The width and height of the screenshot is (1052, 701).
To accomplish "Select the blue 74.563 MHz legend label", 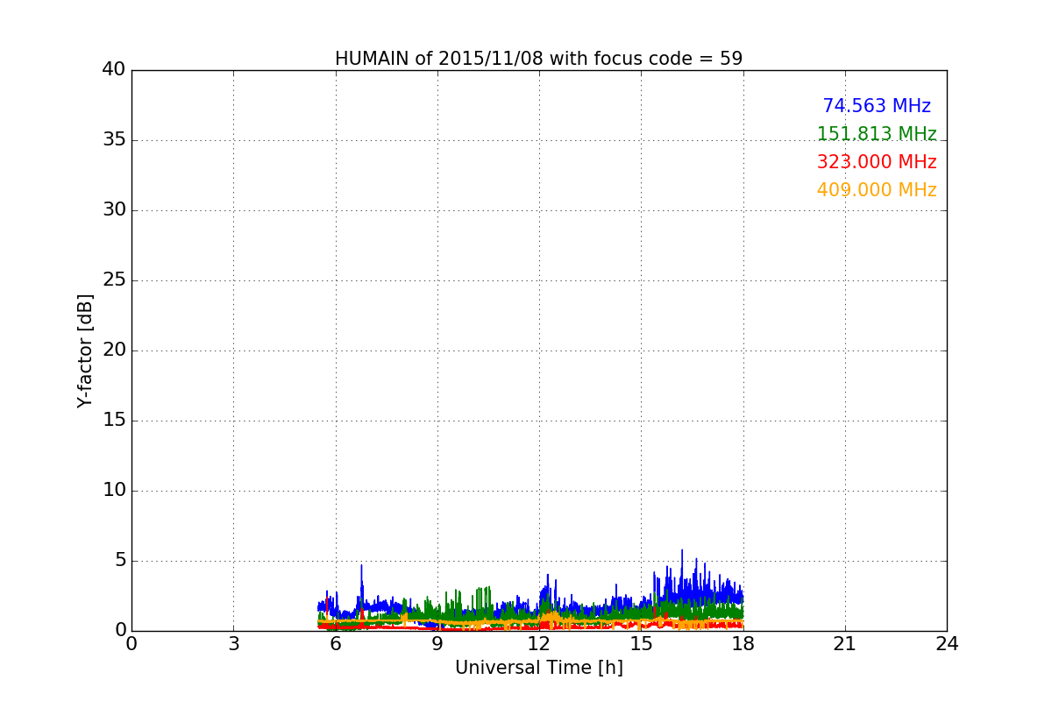I will 877,106.
